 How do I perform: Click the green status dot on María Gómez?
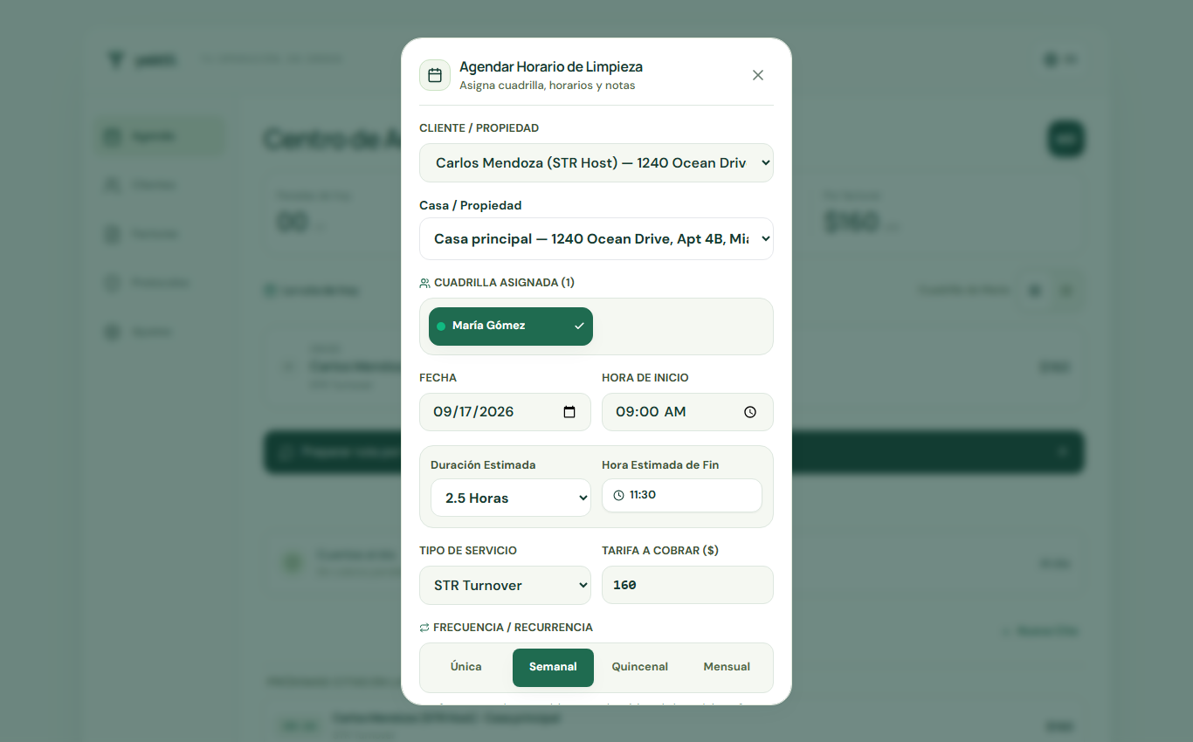click(441, 326)
